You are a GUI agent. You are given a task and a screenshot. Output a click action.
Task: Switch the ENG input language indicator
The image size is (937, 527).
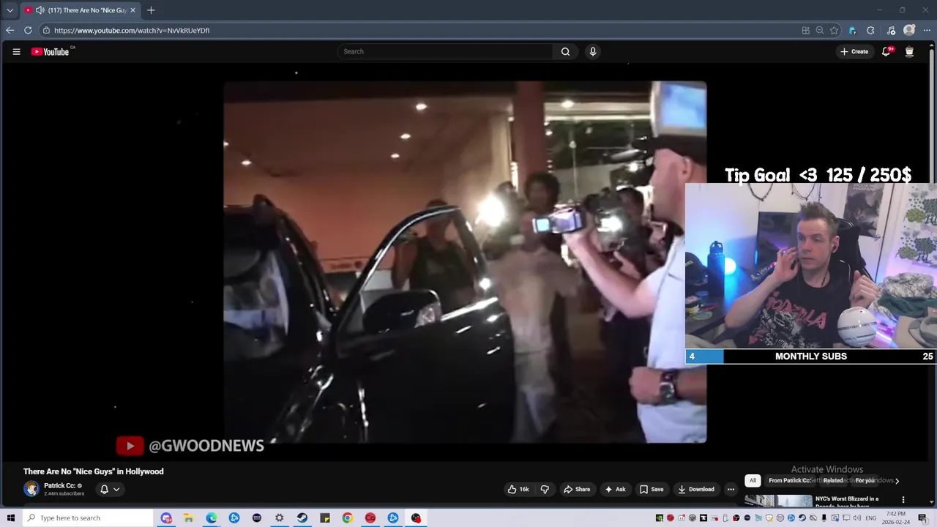pyautogui.click(x=871, y=518)
